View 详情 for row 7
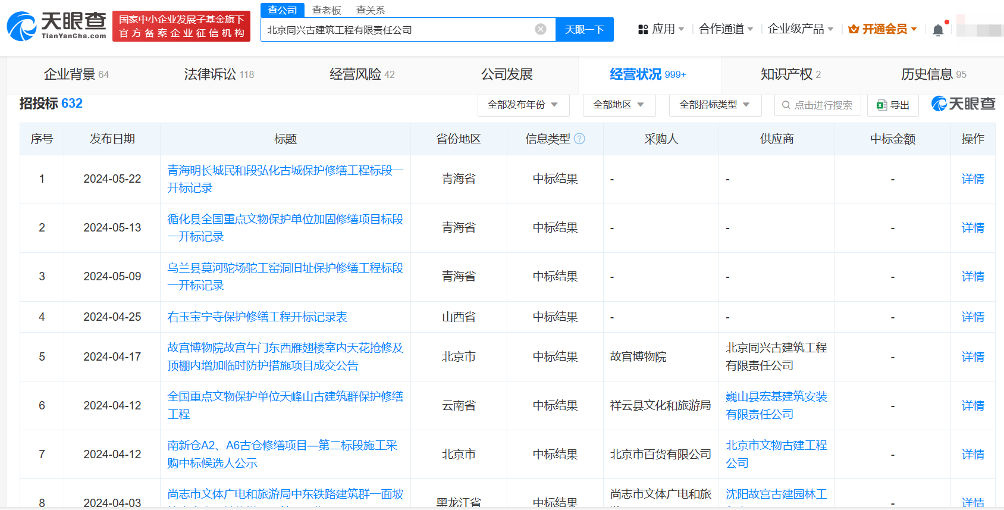1004x510 pixels. click(973, 455)
